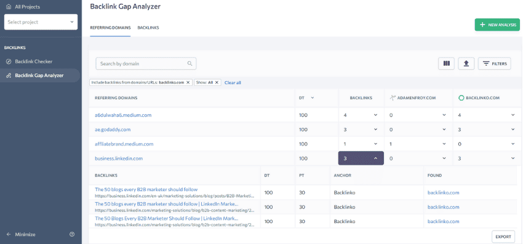This screenshot has height=244, width=523.
Task: Open the ae.godaddy.com domain link
Action: click(x=113, y=129)
